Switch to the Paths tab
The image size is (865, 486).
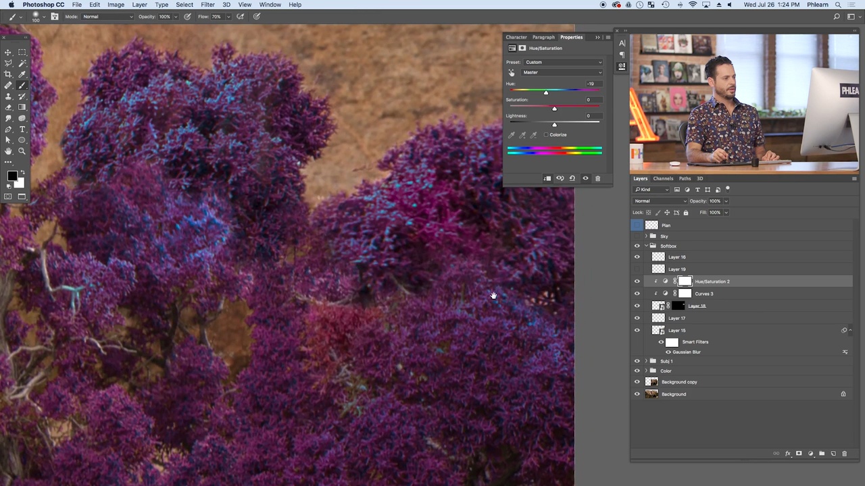tap(685, 179)
